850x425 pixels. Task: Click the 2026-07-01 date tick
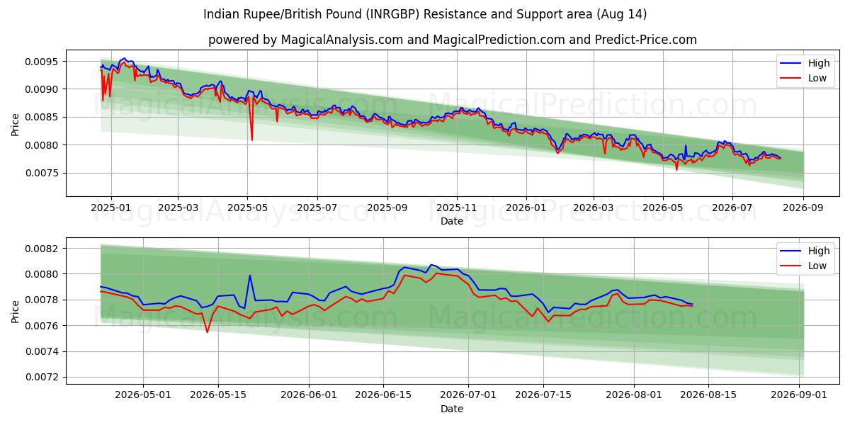(469, 395)
